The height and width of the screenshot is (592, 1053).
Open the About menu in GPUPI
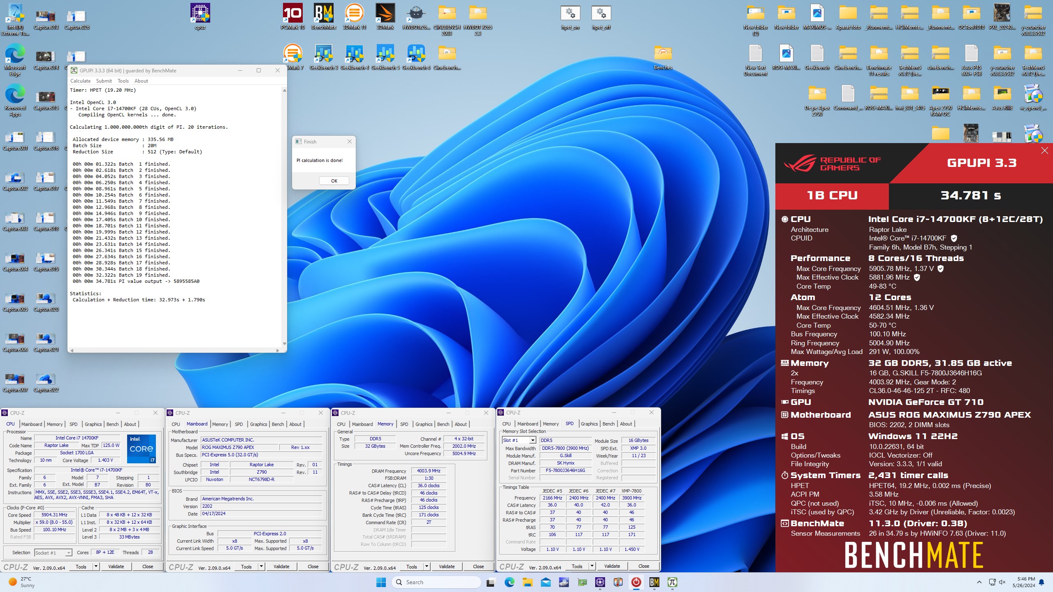point(141,81)
